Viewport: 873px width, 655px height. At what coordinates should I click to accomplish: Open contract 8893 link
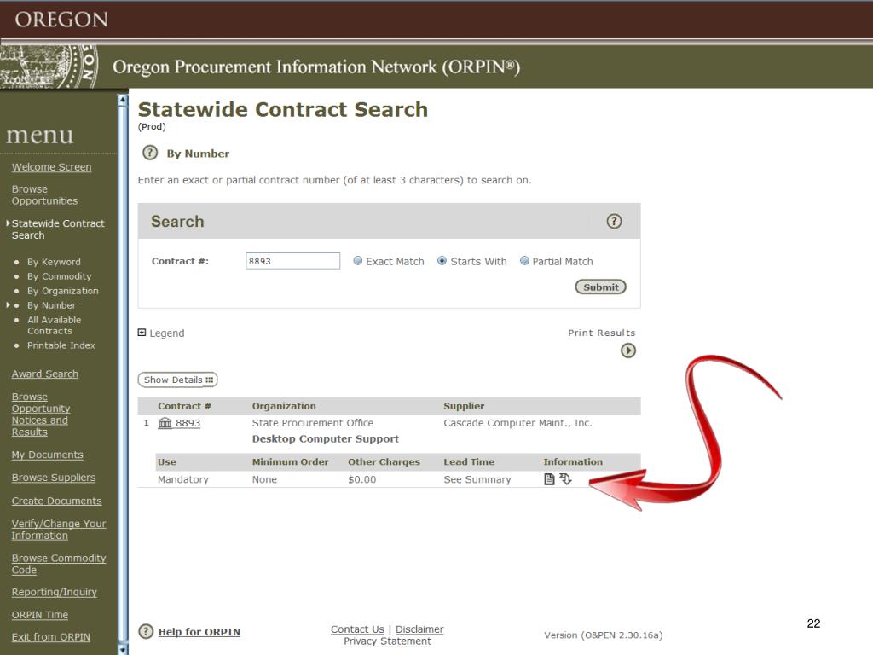tap(188, 423)
